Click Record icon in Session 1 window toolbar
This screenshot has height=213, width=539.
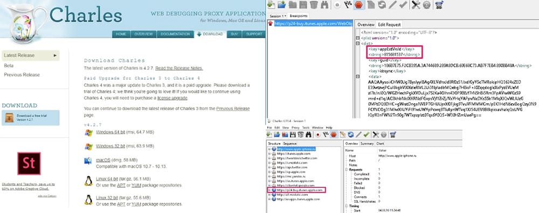click(318, 134)
